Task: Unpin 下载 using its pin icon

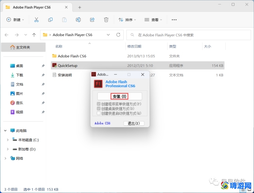Action: point(43,75)
